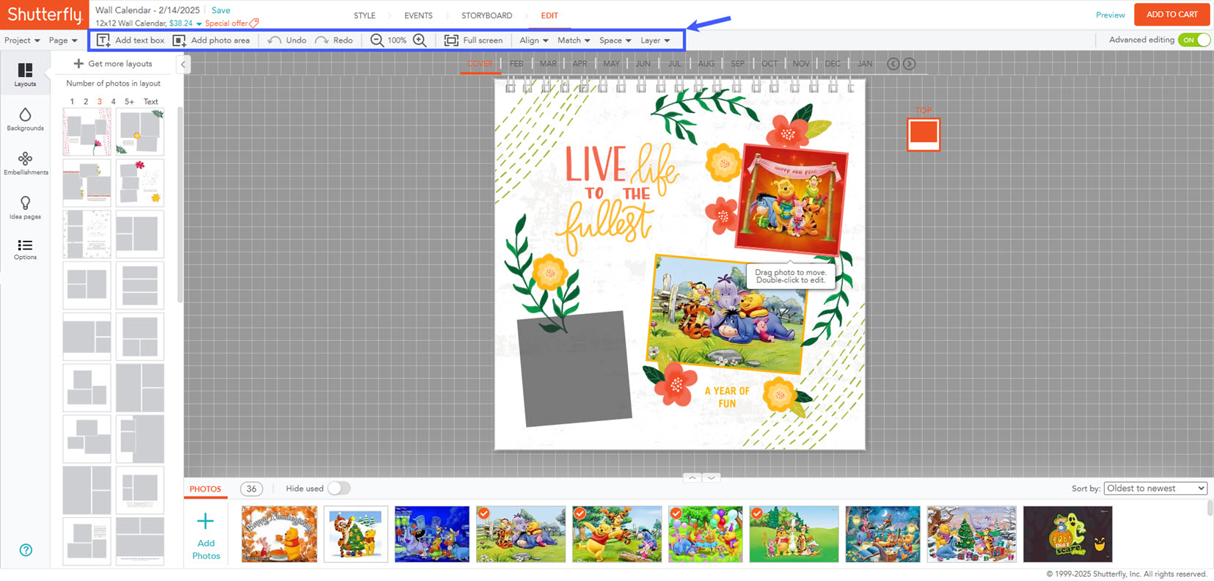The height and width of the screenshot is (581, 1214).
Task: Open the Idea pages panel
Action: click(25, 208)
